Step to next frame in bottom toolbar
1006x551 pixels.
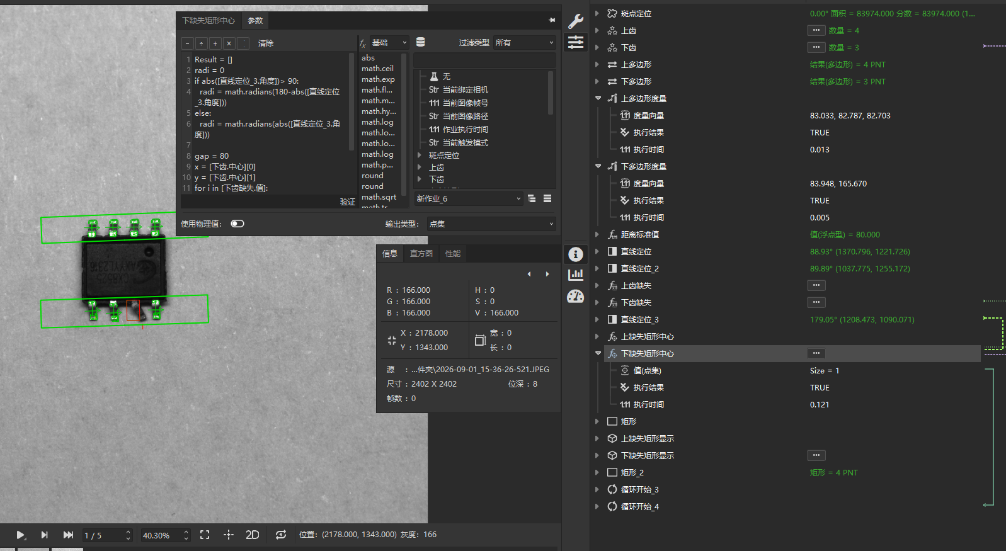pyautogui.click(x=44, y=535)
